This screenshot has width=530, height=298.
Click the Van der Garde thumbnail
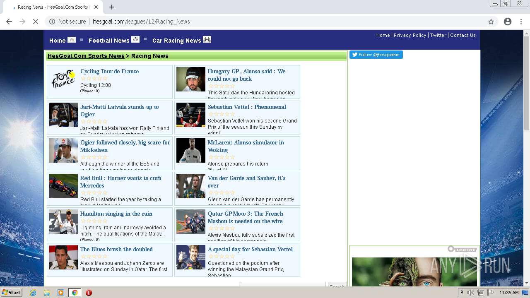[191, 186]
